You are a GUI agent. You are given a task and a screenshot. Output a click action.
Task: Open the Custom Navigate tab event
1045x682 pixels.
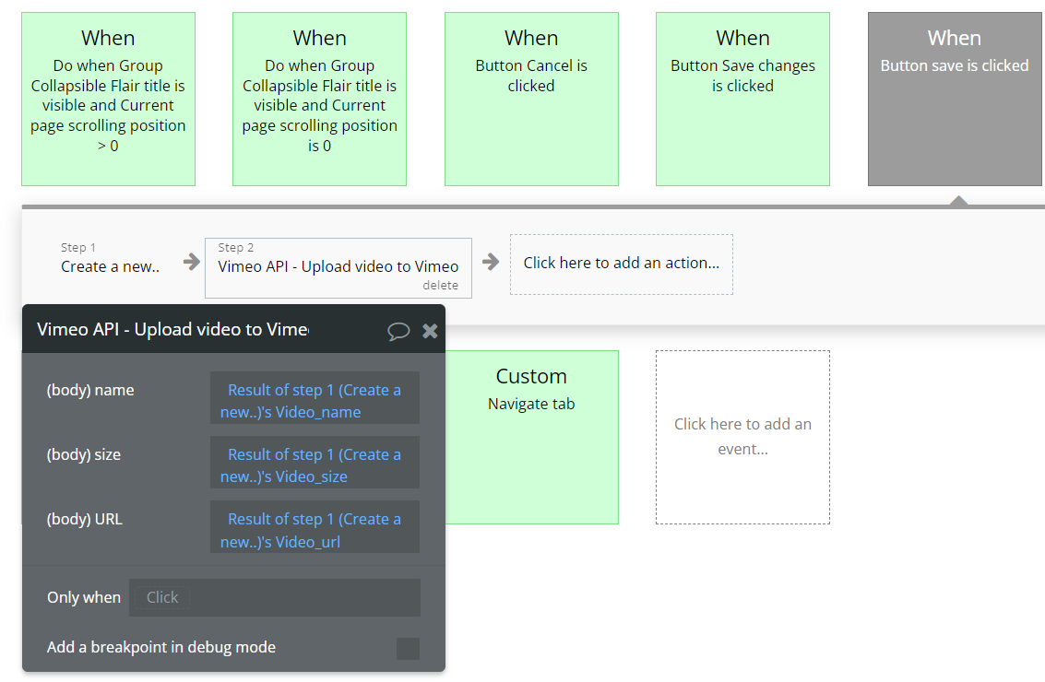(x=531, y=437)
